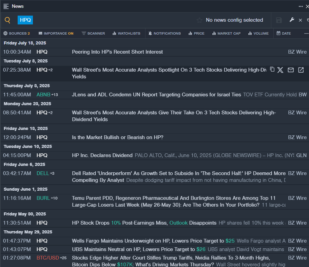The height and width of the screenshot is (267, 309).
Task: Open the Price filter
Action: pos(196,33)
